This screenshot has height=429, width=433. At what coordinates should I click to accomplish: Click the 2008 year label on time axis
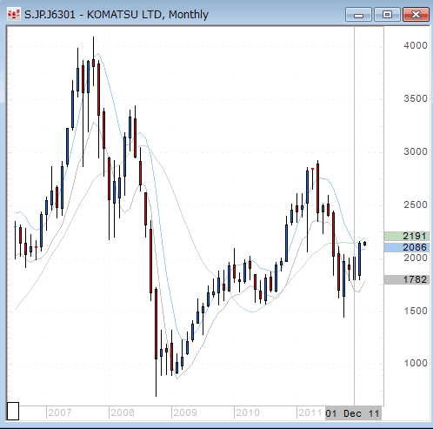point(123,412)
